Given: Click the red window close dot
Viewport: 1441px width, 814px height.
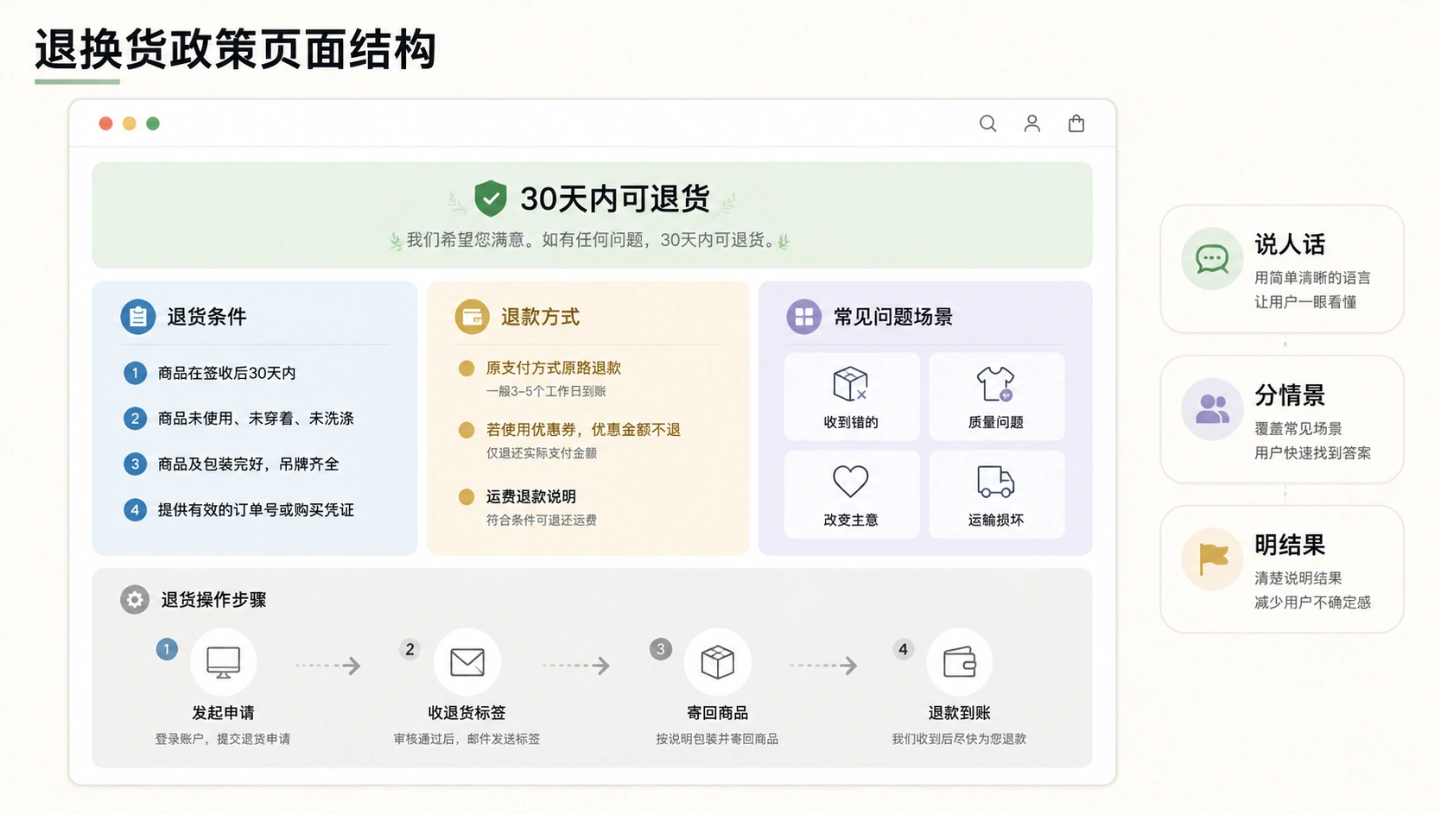Looking at the screenshot, I should click(106, 123).
